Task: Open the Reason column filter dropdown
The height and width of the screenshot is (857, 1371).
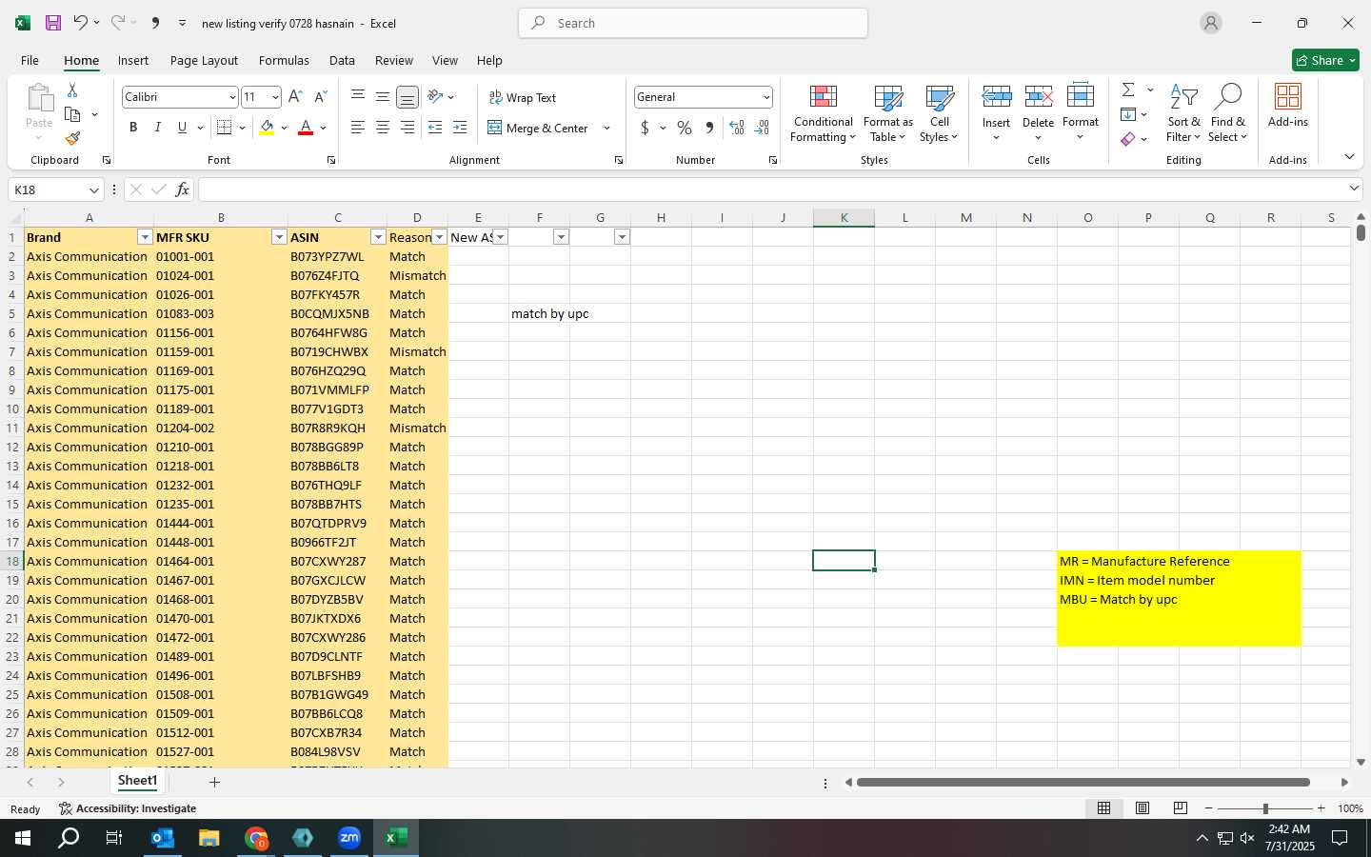Action: pyautogui.click(x=439, y=237)
